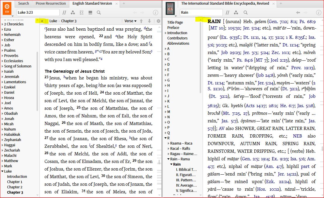324x198 pixels.
Task: Open III. Pattern… subsection under Rain
Action: point(186,180)
